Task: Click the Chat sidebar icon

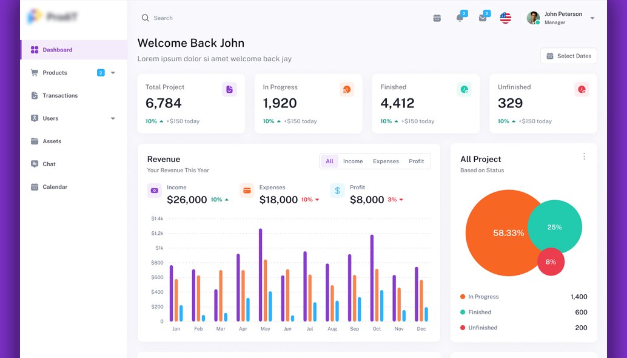Action: (x=35, y=164)
